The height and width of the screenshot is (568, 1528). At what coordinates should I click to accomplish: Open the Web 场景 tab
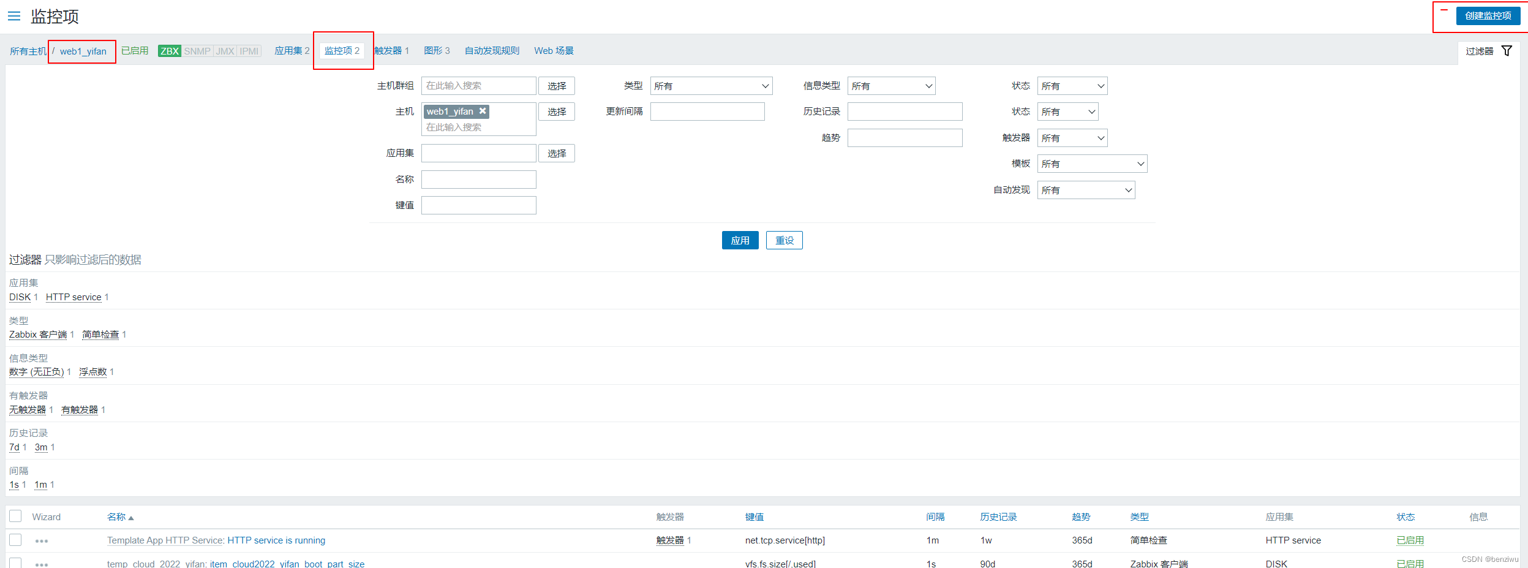coord(554,51)
